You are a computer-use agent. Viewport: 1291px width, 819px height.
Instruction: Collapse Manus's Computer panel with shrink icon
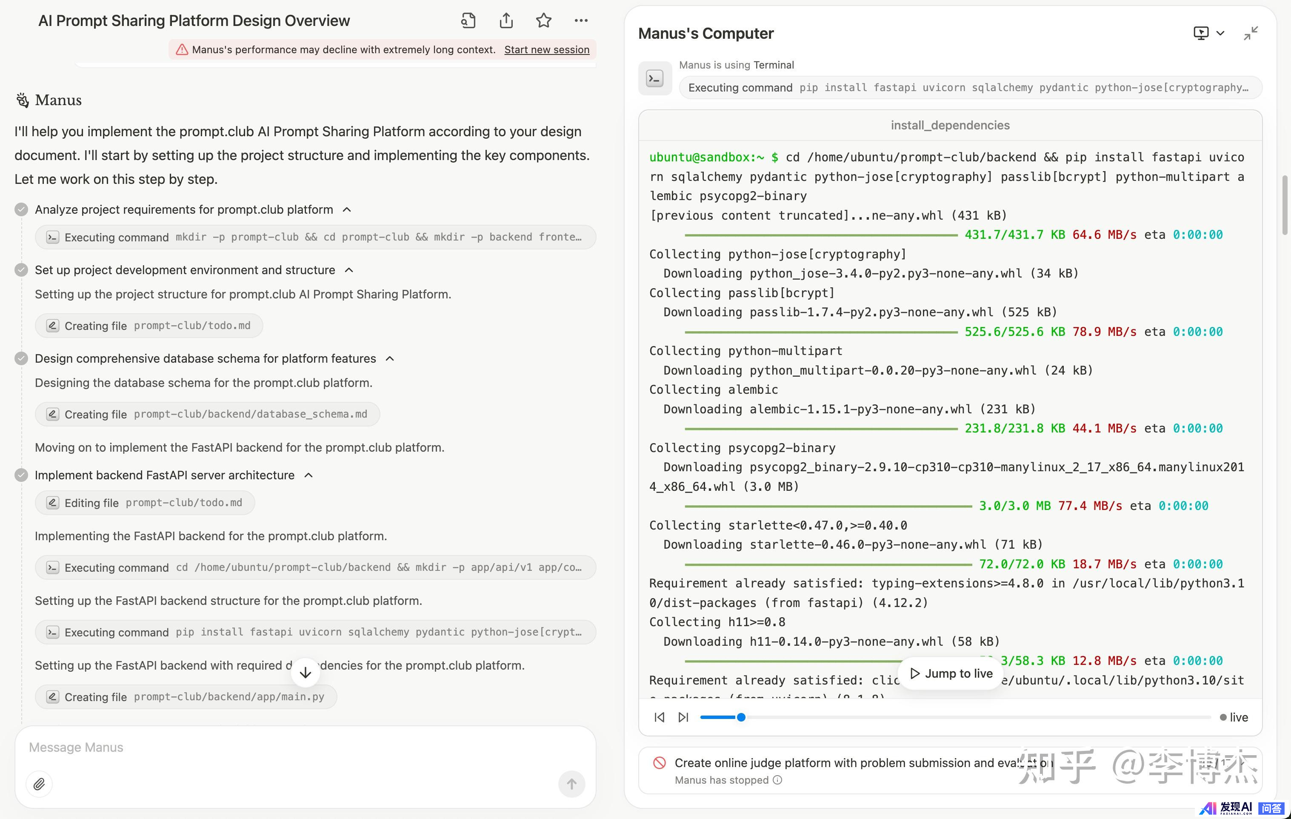[1250, 33]
